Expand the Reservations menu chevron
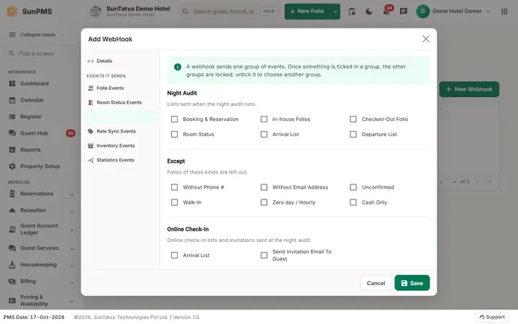The height and width of the screenshot is (324, 518). pos(72,194)
